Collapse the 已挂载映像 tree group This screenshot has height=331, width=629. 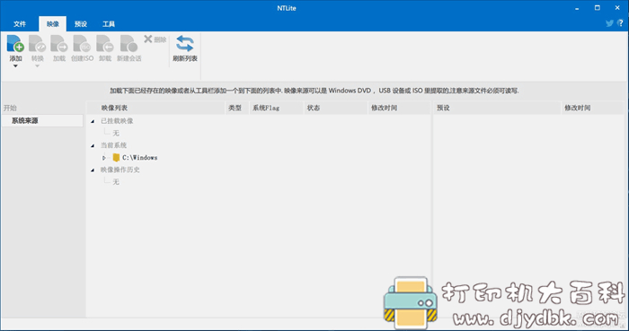coord(93,121)
